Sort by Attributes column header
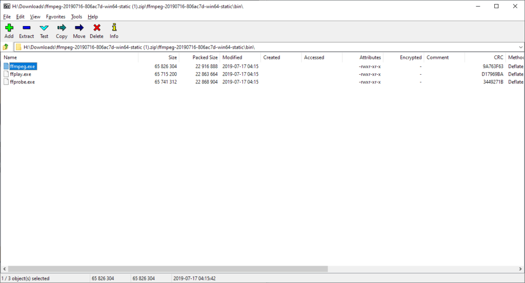The height and width of the screenshot is (283, 525). (x=363, y=57)
